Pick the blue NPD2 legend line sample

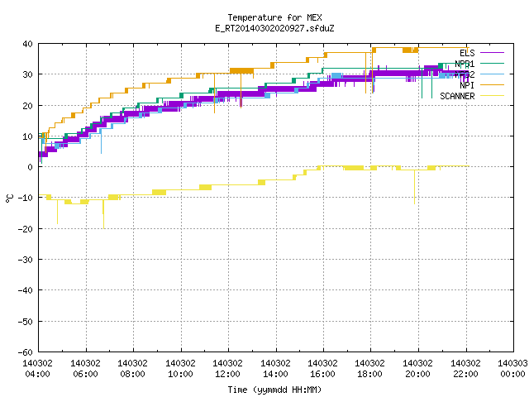pyautogui.click(x=492, y=74)
